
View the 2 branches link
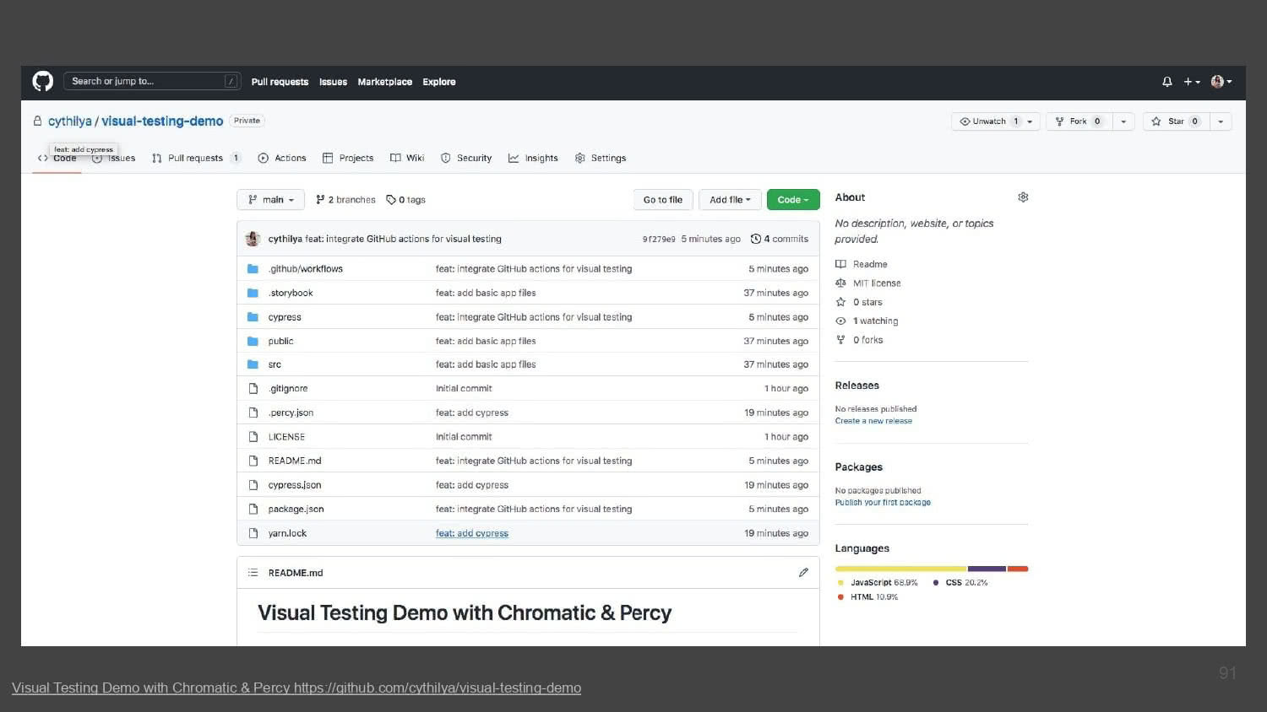coord(345,200)
